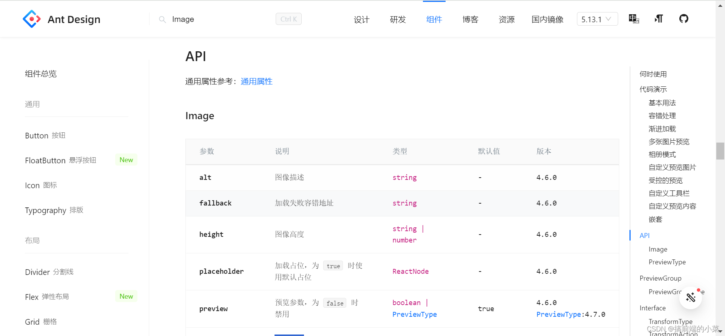725x336 pixels.
Task: Click the search magnifier icon
Action: pos(162,19)
